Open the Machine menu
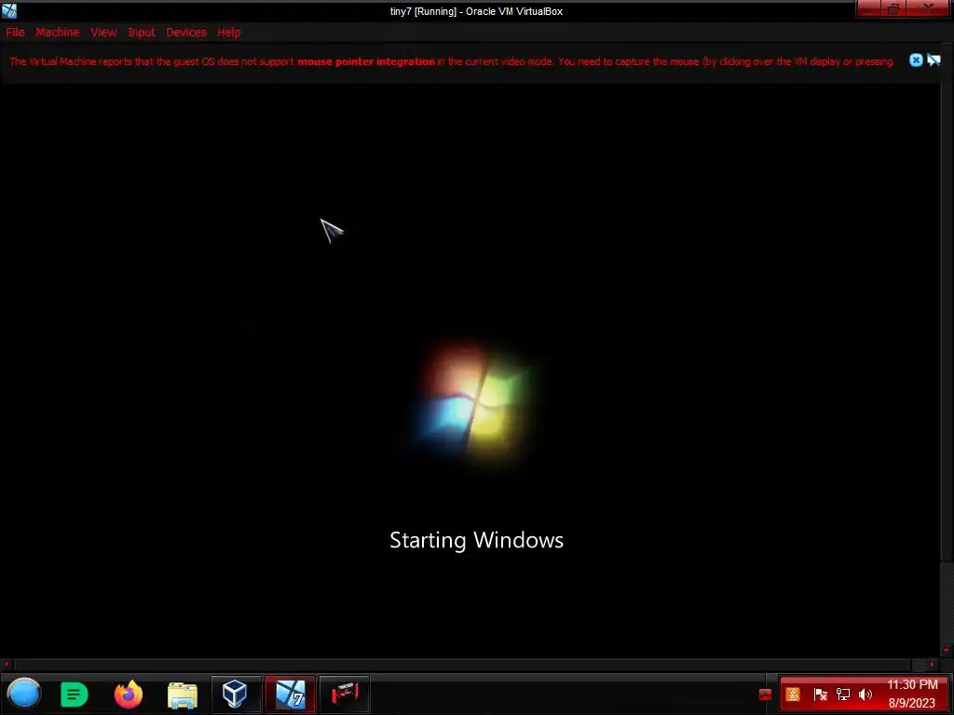The image size is (954, 715). pyautogui.click(x=57, y=33)
